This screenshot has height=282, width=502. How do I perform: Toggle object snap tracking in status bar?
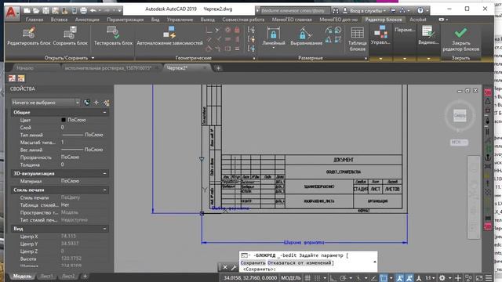[373, 278]
